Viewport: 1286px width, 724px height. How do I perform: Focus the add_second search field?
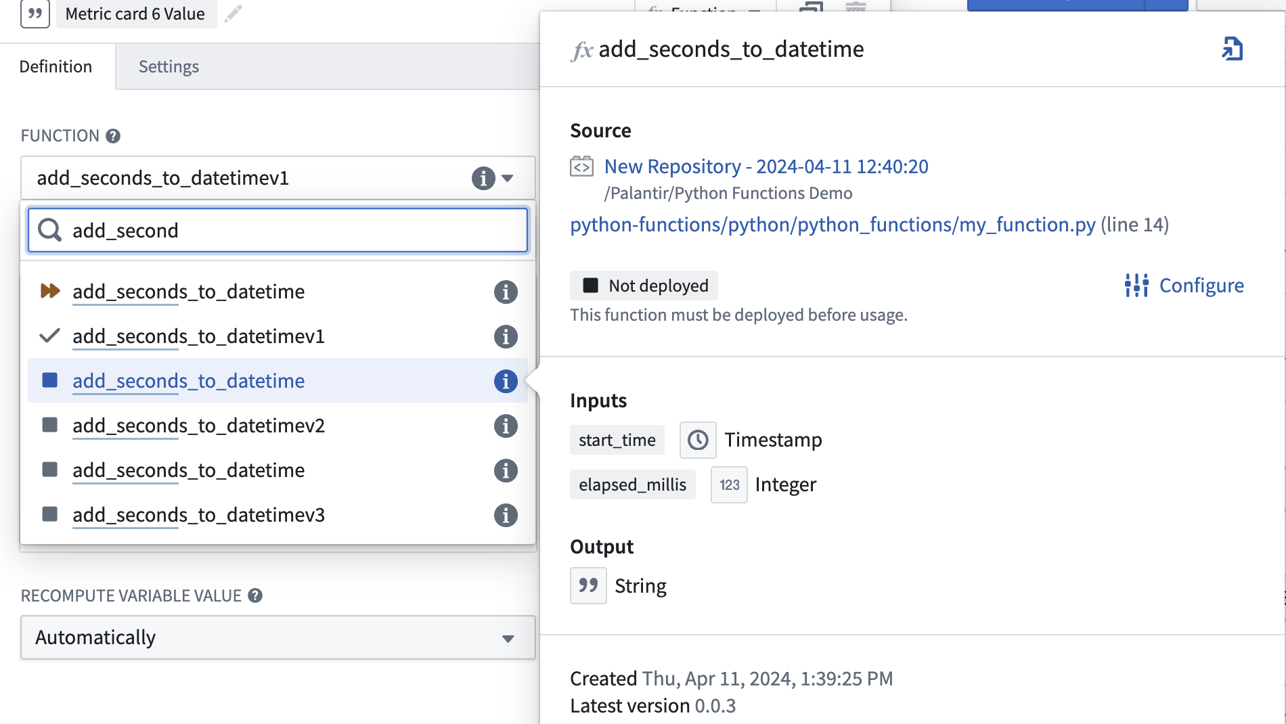[x=278, y=230]
